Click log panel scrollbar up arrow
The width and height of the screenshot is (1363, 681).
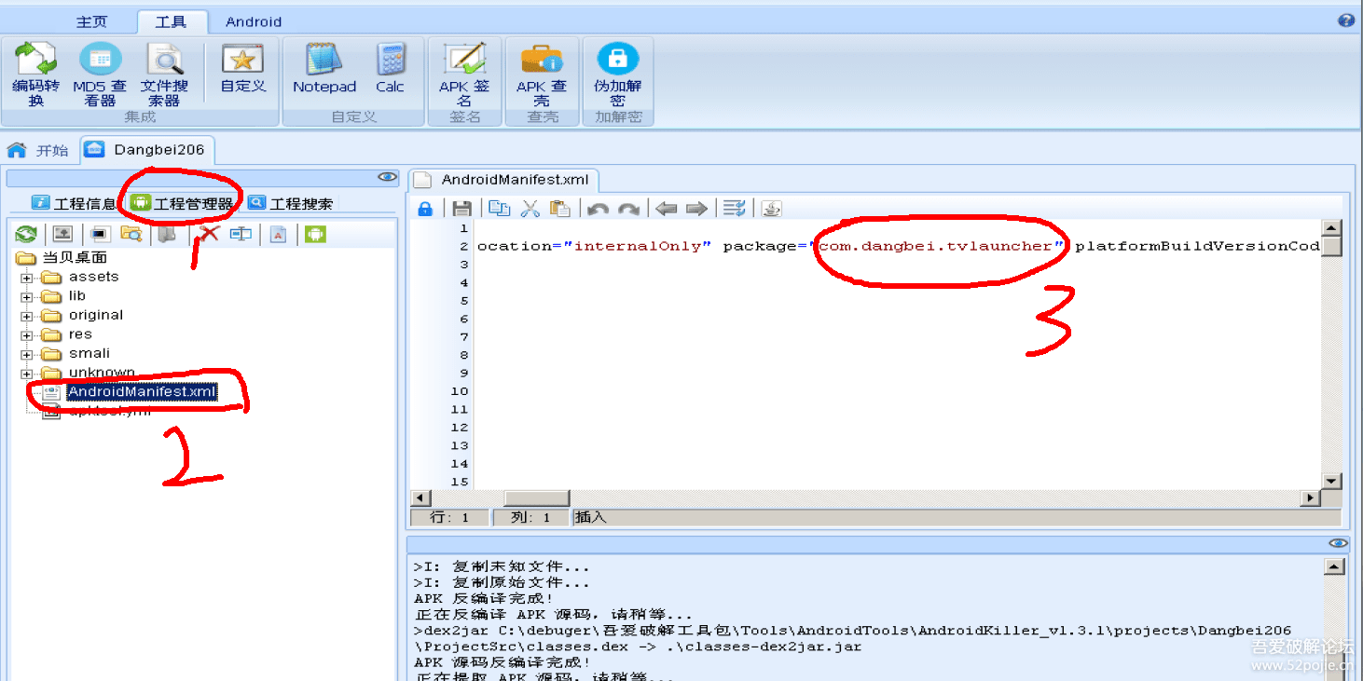tap(1335, 566)
